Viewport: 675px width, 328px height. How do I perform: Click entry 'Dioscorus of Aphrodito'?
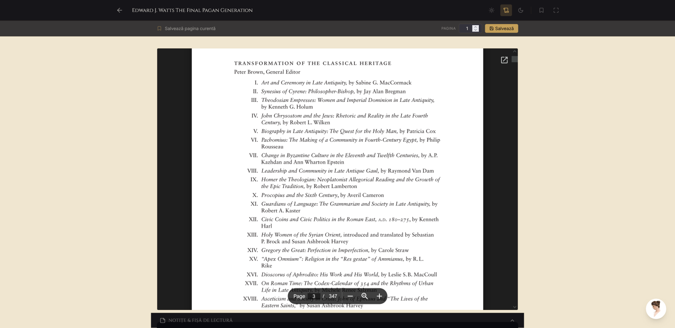pos(349,275)
